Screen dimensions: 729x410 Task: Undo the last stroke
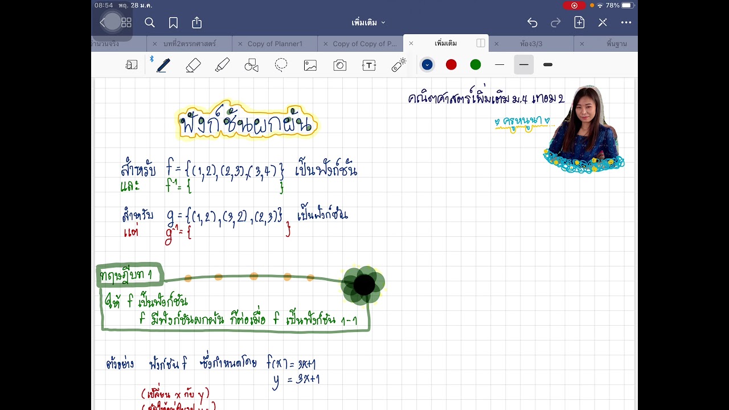532,23
